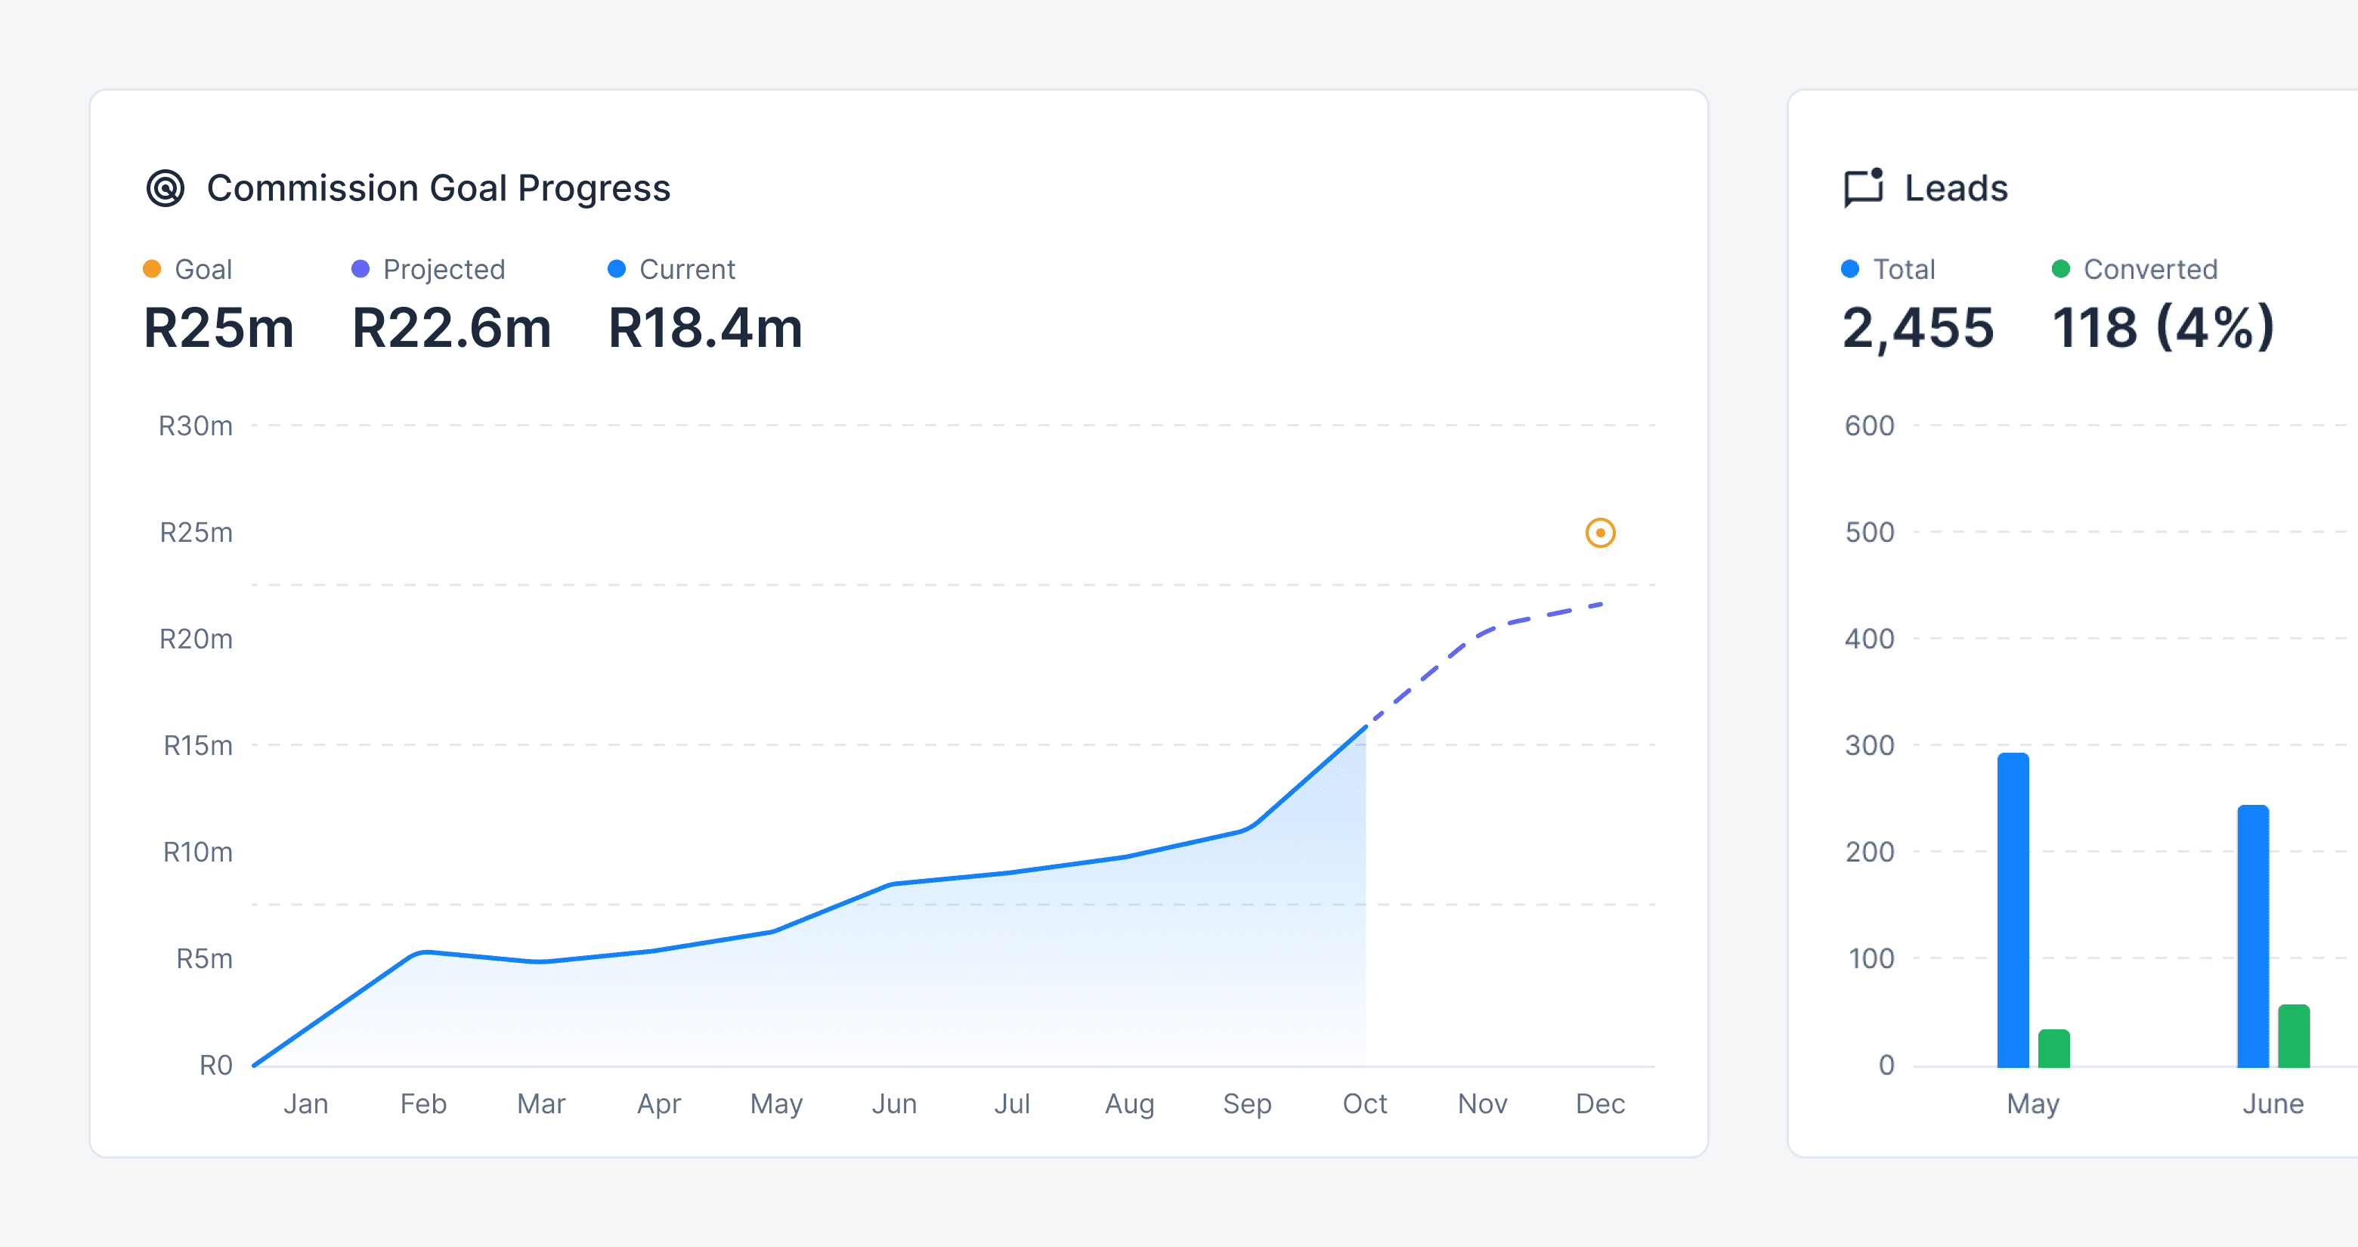The height and width of the screenshot is (1247, 2358).
Task: Click the orange goal marker on chart
Action: pyautogui.click(x=1600, y=533)
